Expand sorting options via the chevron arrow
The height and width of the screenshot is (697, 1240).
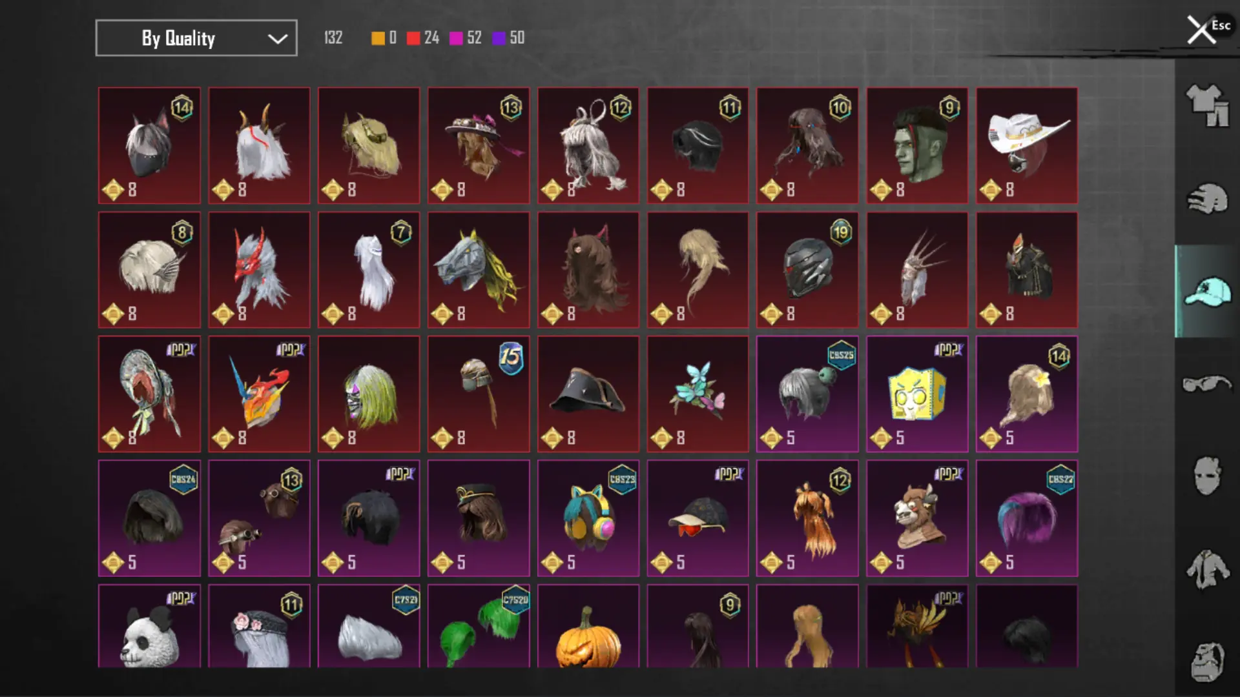tap(278, 39)
